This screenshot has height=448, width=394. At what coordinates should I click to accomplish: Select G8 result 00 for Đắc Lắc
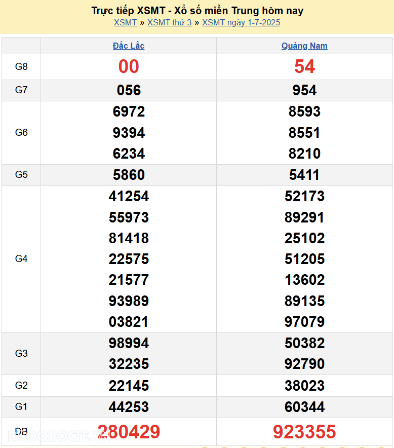(129, 66)
